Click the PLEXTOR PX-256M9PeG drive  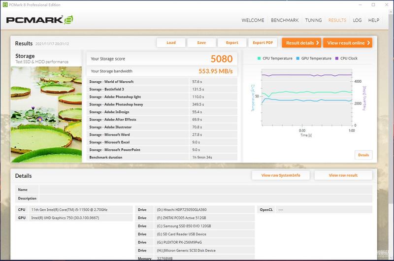tap(204, 242)
